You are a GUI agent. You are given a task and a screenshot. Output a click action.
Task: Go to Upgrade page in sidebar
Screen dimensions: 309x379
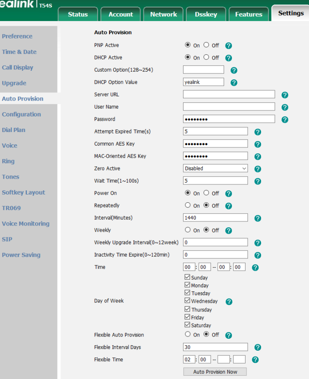pyautogui.click(x=14, y=83)
